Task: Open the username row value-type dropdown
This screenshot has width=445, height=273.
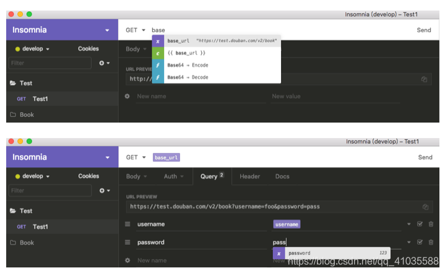Action: coord(408,224)
